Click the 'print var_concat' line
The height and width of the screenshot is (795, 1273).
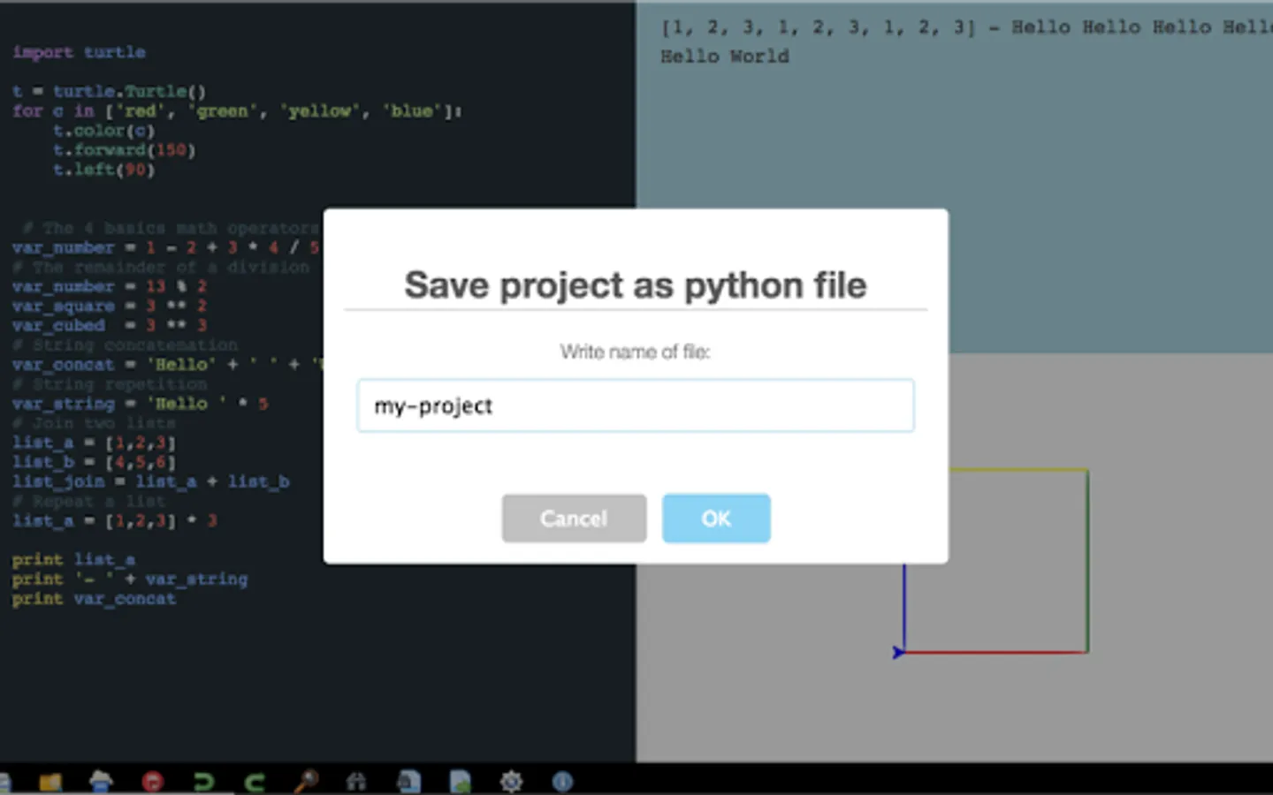(95, 598)
